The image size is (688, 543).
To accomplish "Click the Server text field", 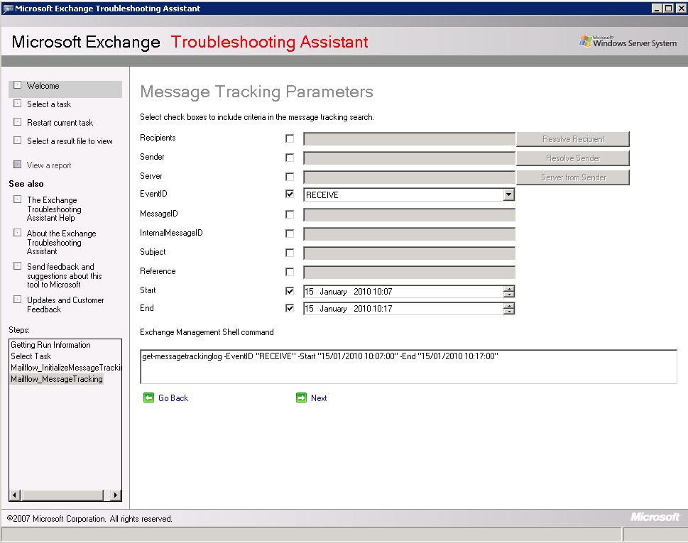I will (410, 177).
